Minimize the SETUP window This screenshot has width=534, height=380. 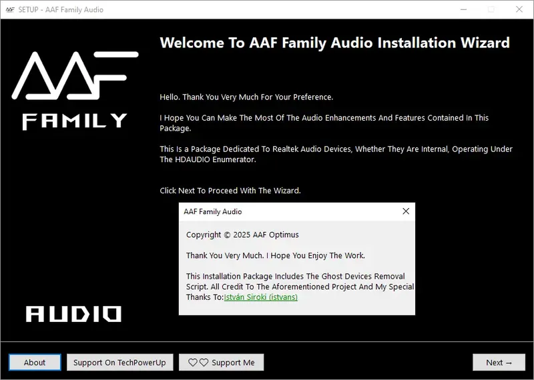coord(463,9)
